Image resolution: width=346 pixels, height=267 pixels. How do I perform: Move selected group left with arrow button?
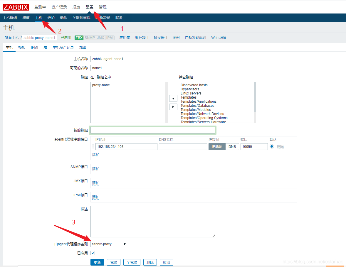click(173, 99)
